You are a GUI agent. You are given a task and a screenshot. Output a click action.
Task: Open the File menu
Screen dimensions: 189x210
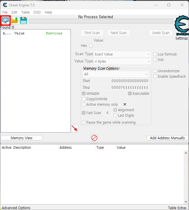coord(5,12)
